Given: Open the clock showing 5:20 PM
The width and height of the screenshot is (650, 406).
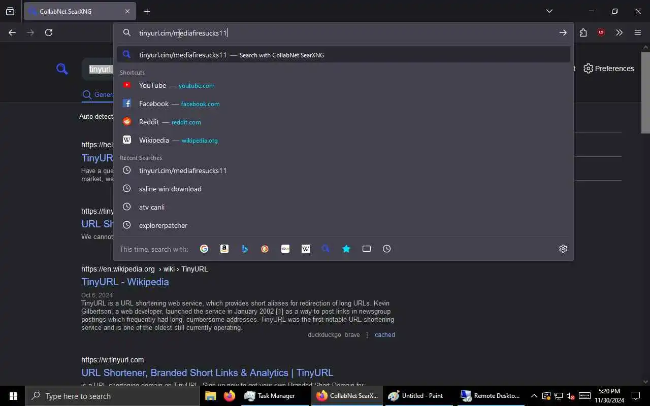Looking at the screenshot, I should [x=609, y=396].
